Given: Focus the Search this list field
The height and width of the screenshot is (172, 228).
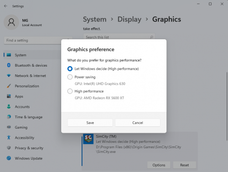Looking at the screenshot, I should tap(119, 37).
